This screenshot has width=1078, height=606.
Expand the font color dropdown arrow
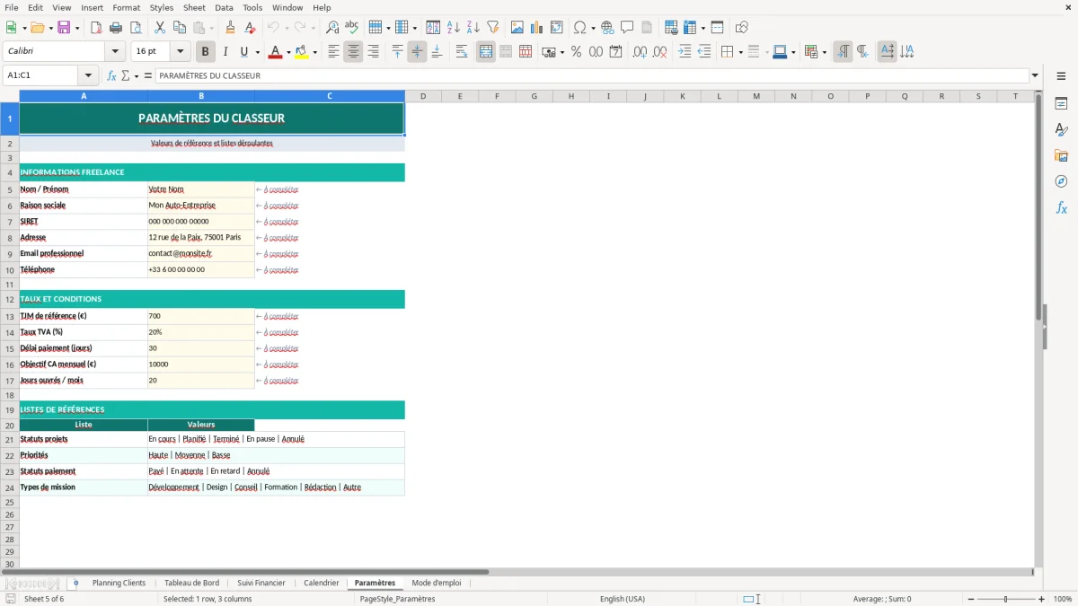pyautogui.click(x=288, y=52)
